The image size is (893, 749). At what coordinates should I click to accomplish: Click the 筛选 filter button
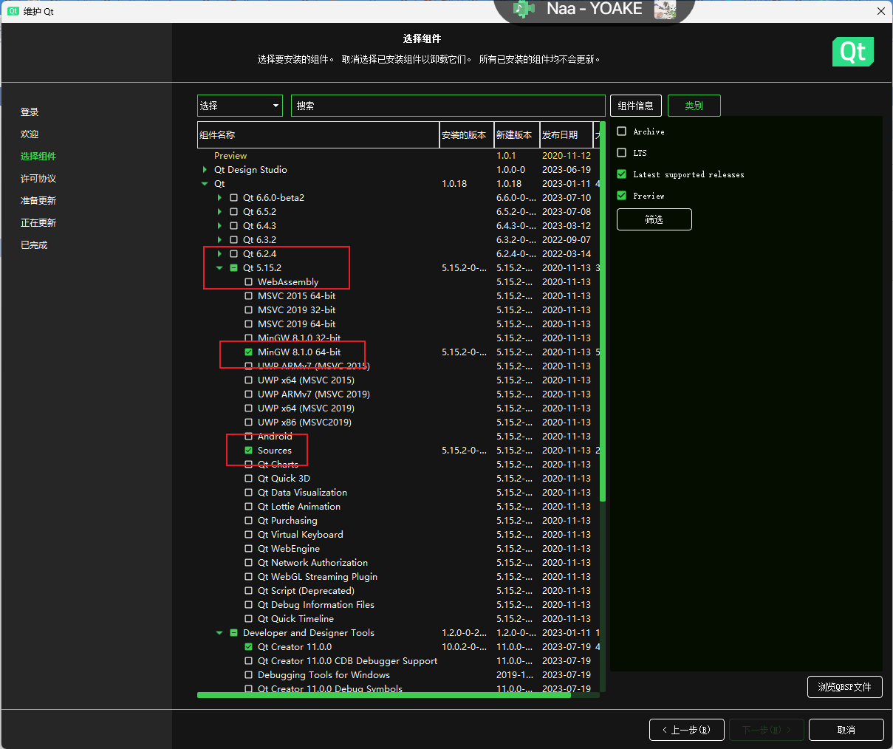[x=654, y=219]
